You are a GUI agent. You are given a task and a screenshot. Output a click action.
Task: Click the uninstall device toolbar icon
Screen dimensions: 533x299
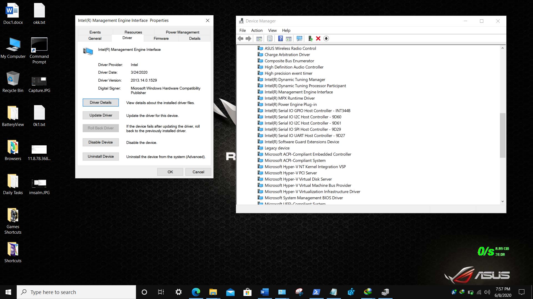coord(318,38)
